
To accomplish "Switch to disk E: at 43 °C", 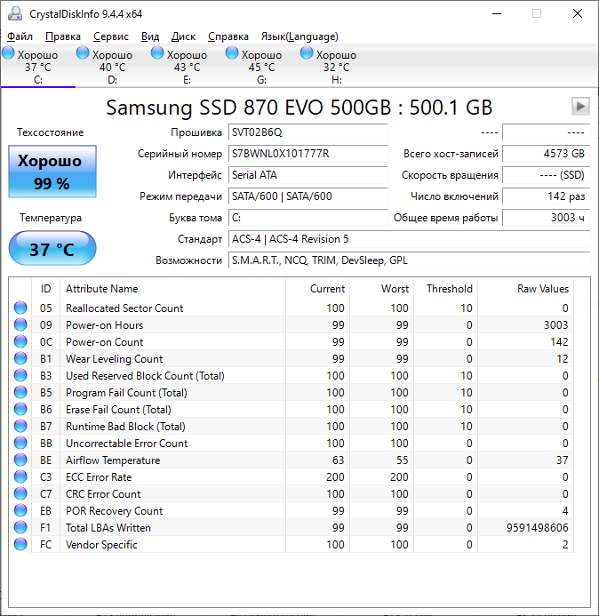I will click(x=187, y=66).
